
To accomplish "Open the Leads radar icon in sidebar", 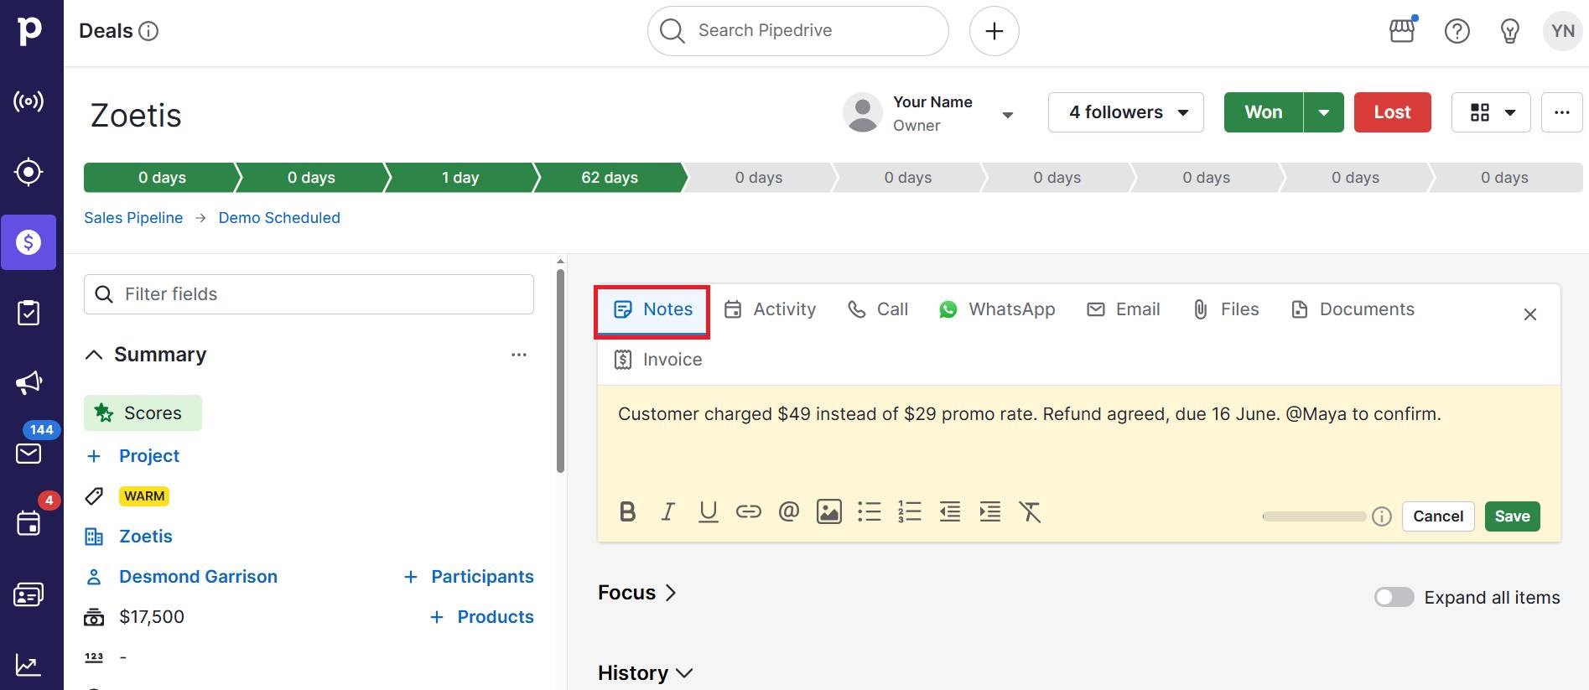I will (29, 101).
